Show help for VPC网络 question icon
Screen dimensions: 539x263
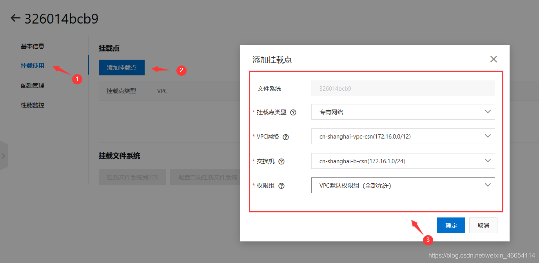(286, 137)
